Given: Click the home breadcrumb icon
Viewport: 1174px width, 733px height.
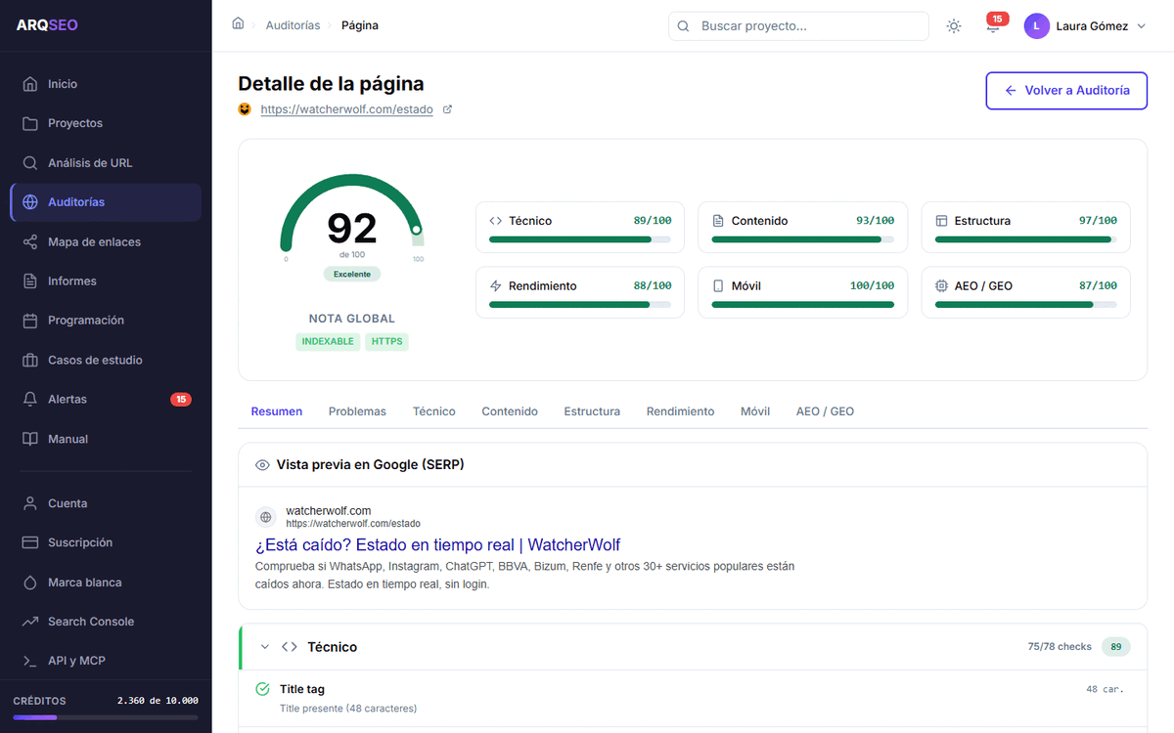Looking at the screenshot, I should tap(238, 24).
